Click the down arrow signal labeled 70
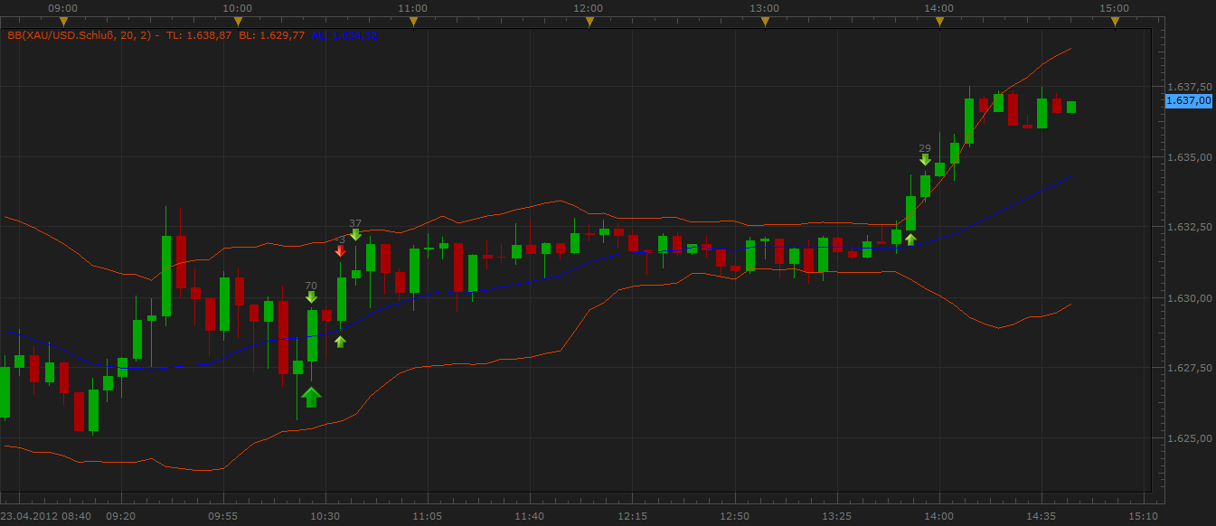Viewport: 1216px width, 526px height. [311, 296]
